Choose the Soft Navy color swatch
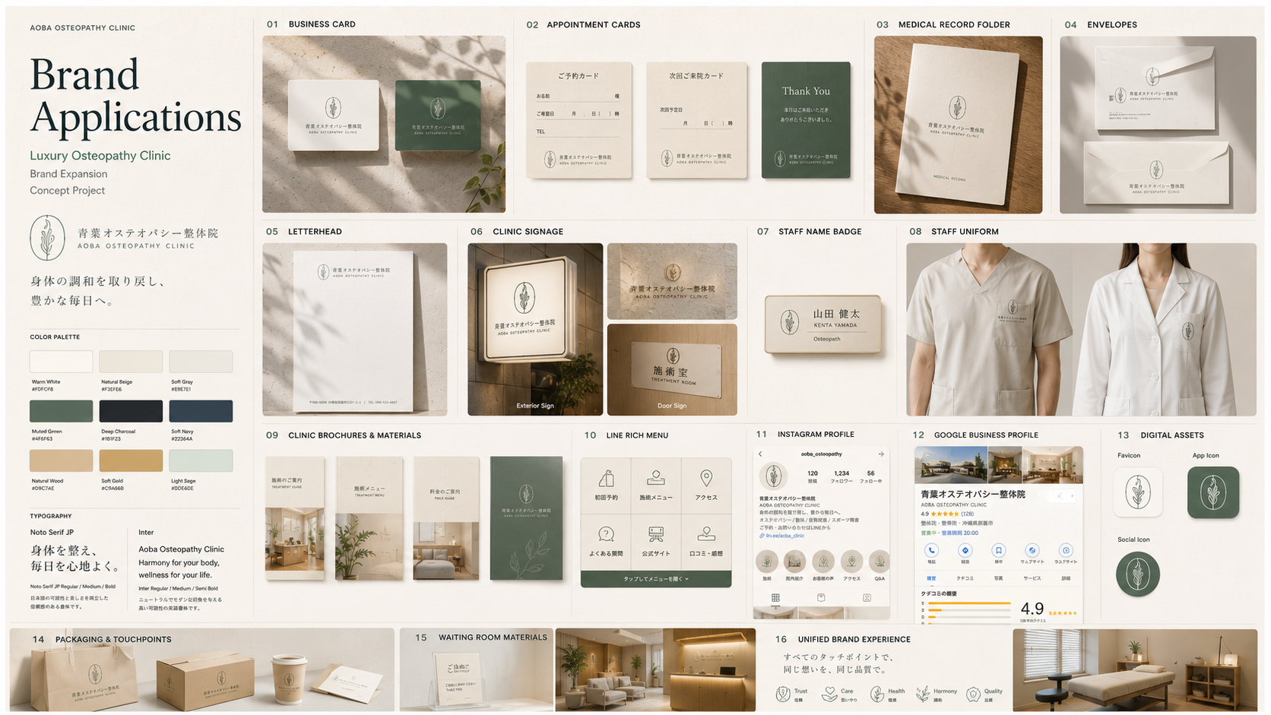1271x715 pixels. coord(201,411)
